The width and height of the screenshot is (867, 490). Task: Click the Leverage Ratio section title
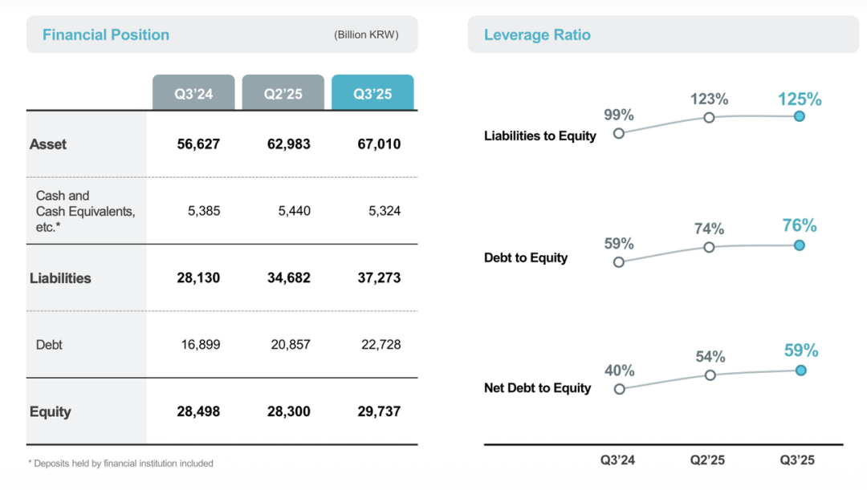point(537,34)
